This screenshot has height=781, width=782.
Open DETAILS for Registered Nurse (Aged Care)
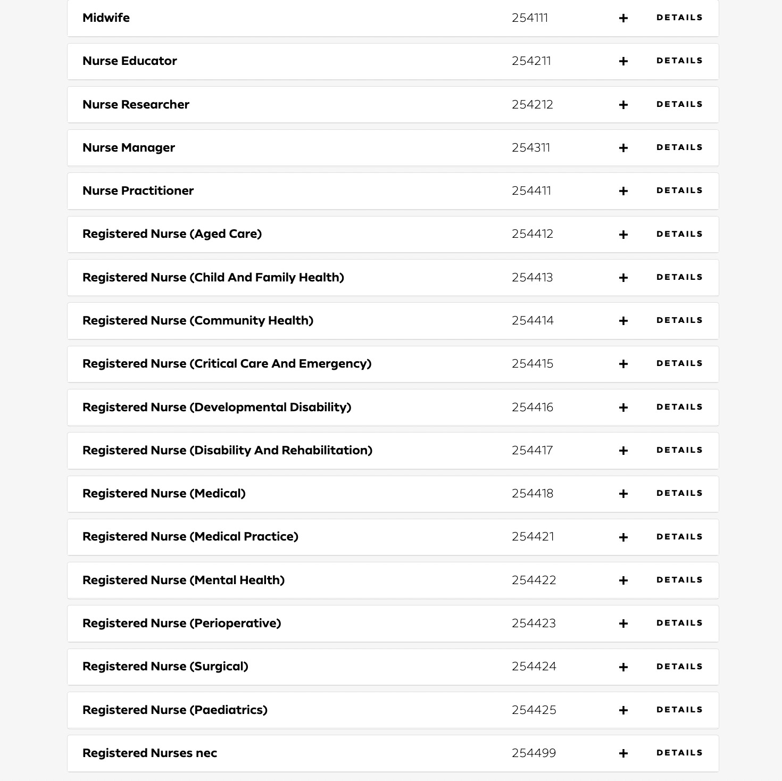(x=679, y=234)
